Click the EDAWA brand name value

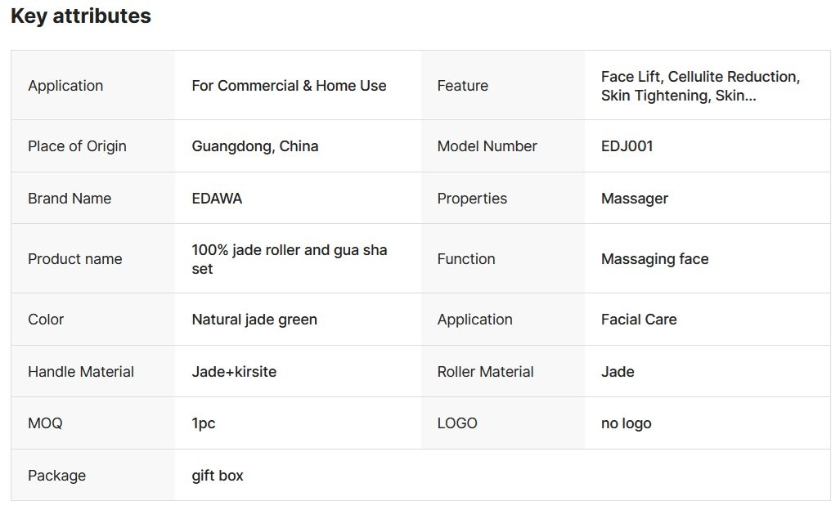tap(217, 199)
